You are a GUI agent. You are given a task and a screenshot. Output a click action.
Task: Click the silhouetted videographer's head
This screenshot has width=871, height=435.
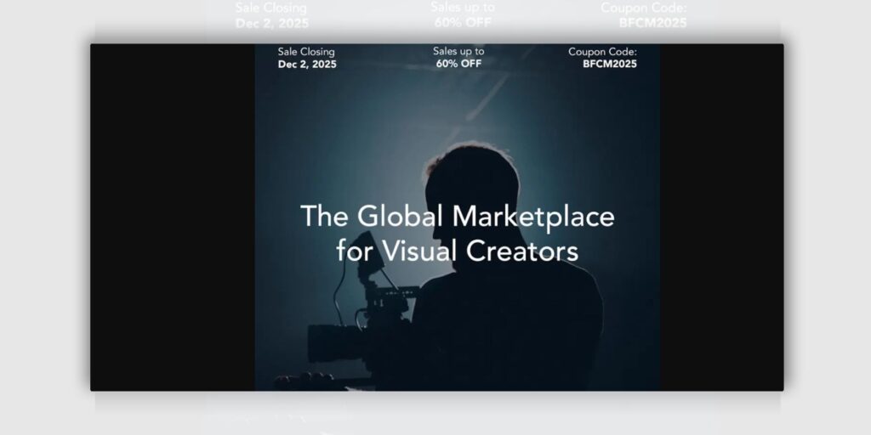click(472, 183)
